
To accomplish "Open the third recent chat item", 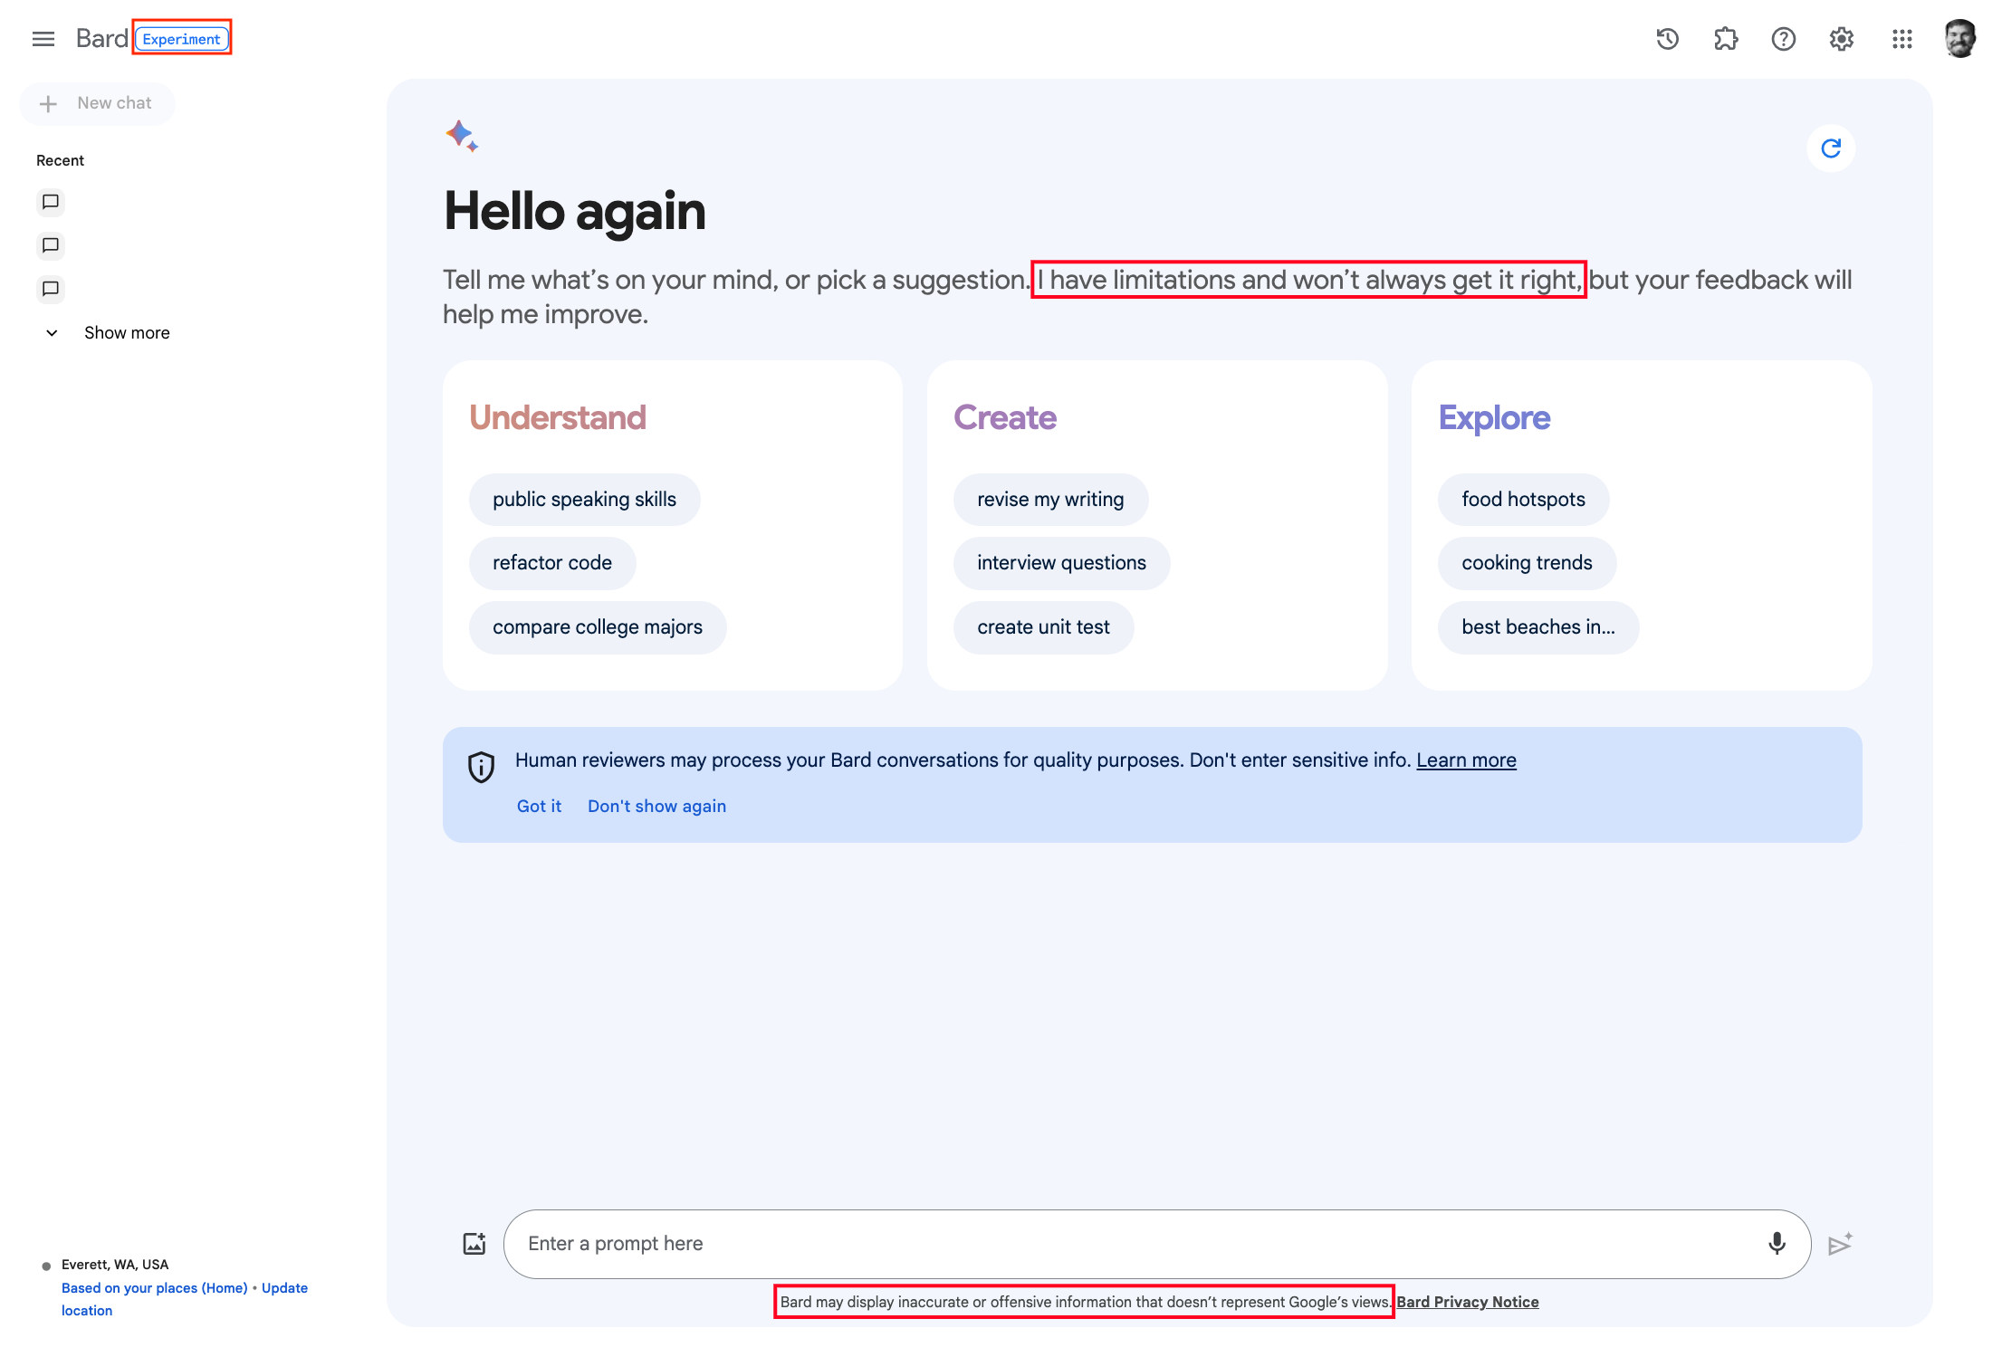I will click(51, 289).
